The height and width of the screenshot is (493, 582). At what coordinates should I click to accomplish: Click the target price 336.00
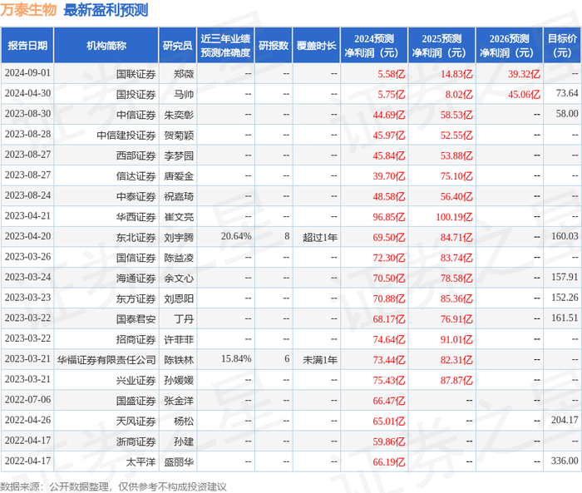pos(565,461)
